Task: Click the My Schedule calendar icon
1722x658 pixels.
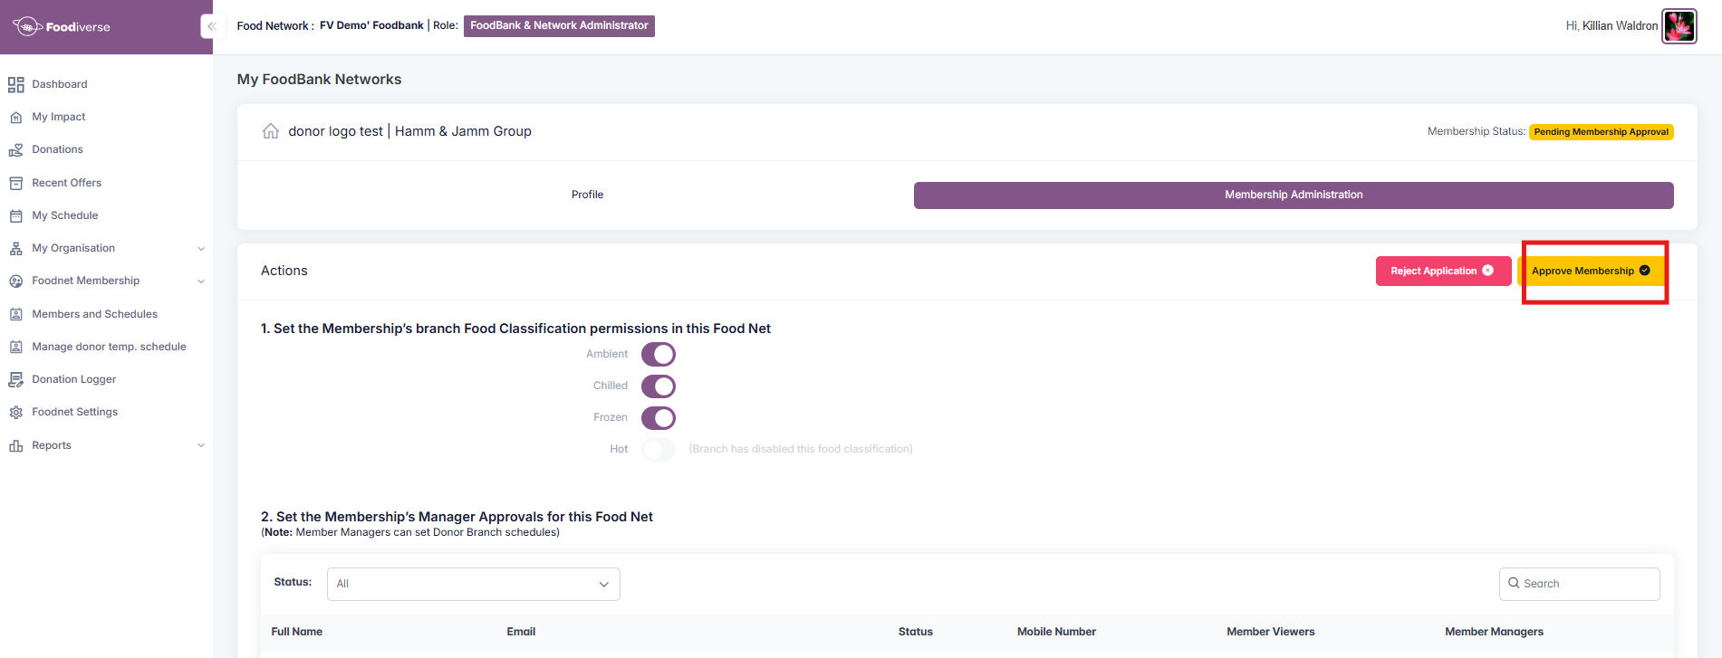Action: [15, 215]
